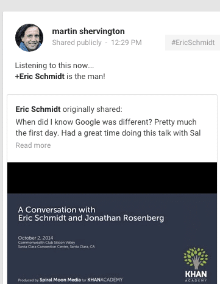Click the 'originally shared:' label
This screenshot has height=284, width=220.
tap(93, 109)
